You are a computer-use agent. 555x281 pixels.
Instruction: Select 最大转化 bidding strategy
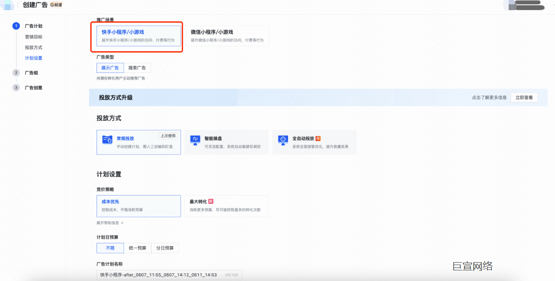click(x=226, y=206)
